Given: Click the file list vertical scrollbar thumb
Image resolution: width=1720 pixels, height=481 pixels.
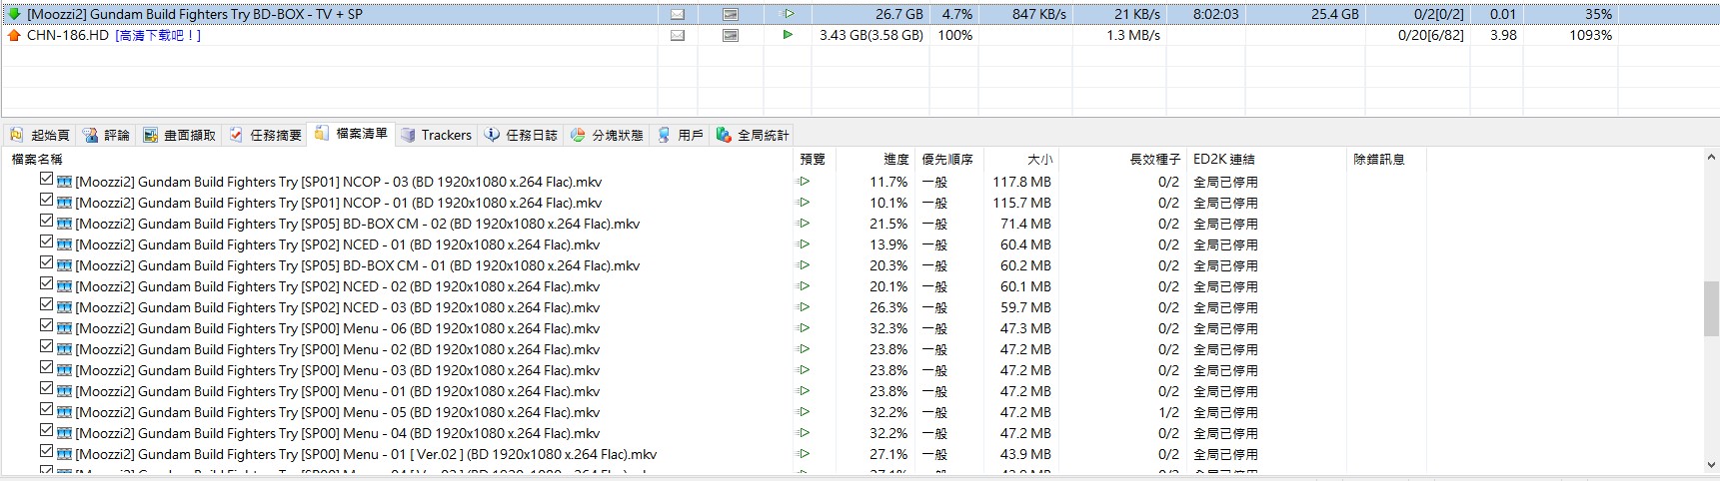Looking at the screenshot, I should click(1711, 309).
